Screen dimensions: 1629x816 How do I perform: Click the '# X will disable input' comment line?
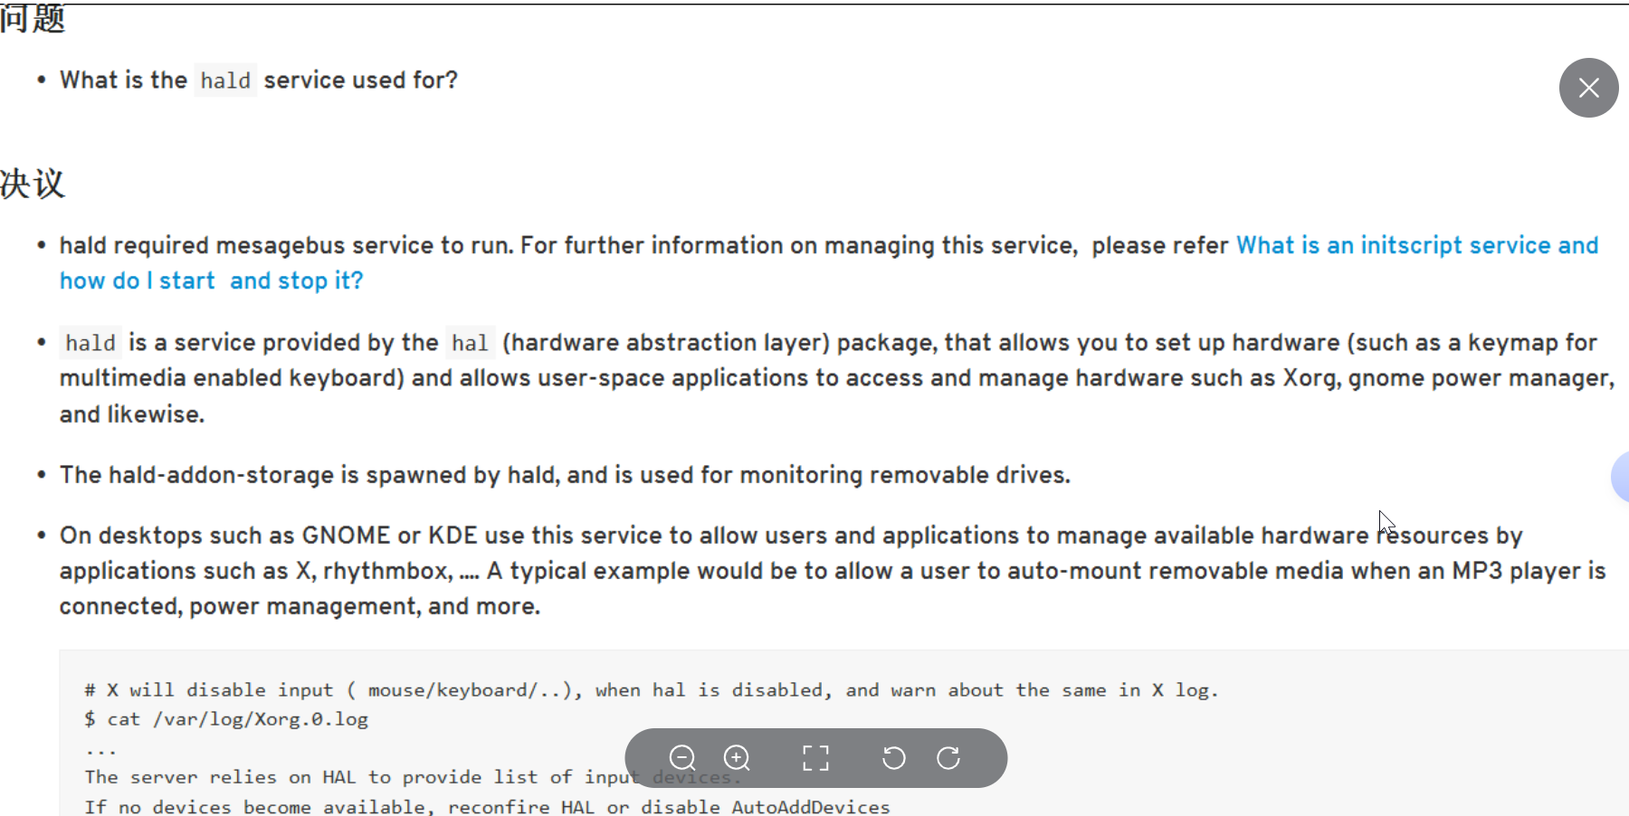pos(652,690)
